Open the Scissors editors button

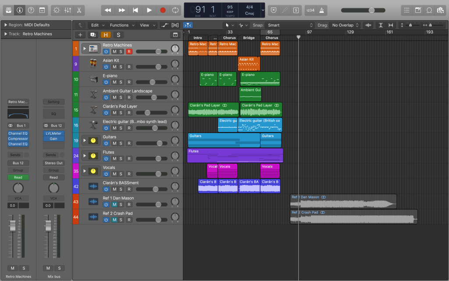79,10
